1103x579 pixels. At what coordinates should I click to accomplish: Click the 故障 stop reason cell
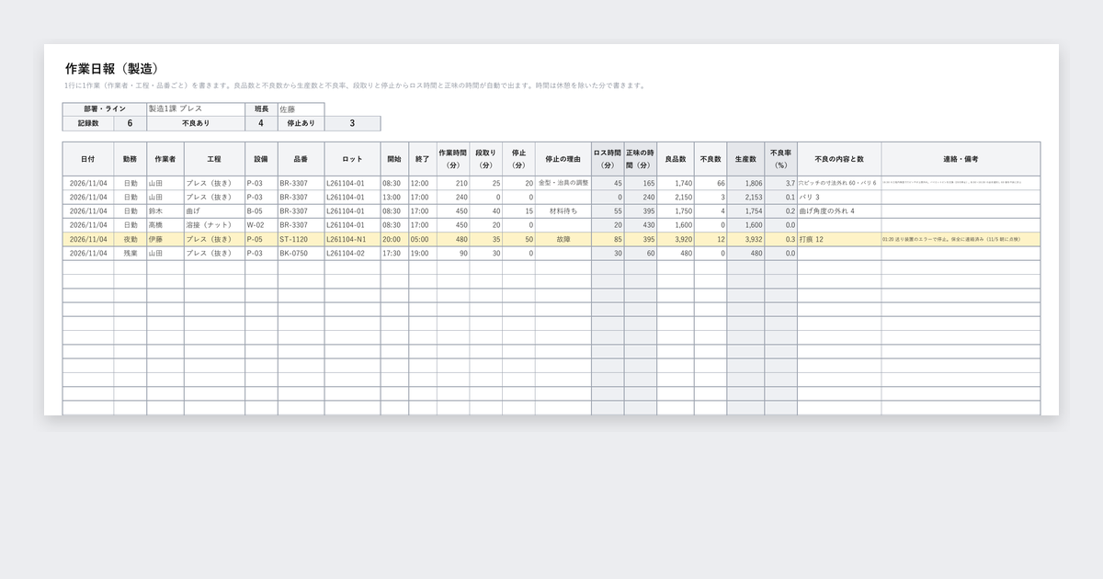(x=563, y=239)
